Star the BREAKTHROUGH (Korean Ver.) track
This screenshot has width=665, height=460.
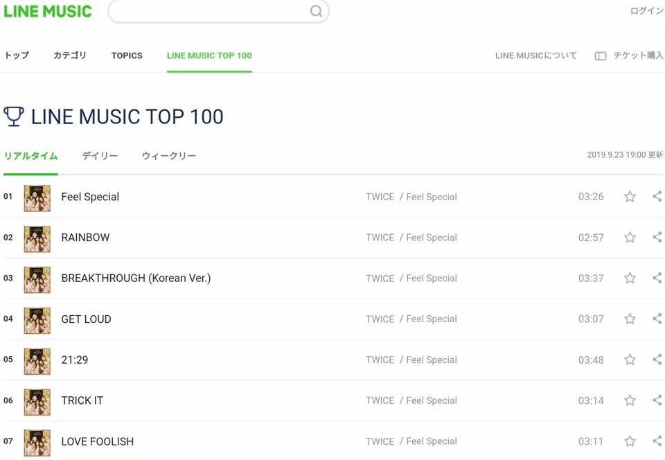[x=630, y=278]
